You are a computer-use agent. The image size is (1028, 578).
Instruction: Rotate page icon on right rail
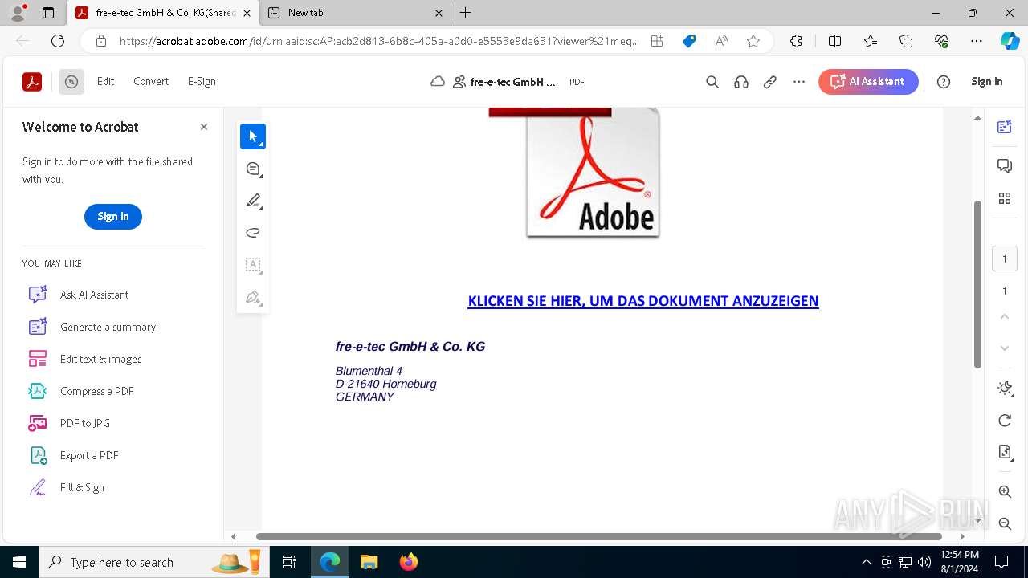click(1005, 421)
